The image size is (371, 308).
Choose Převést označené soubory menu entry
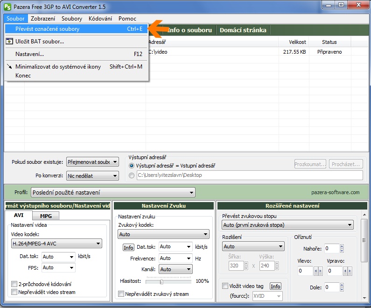tap(47, 29)
